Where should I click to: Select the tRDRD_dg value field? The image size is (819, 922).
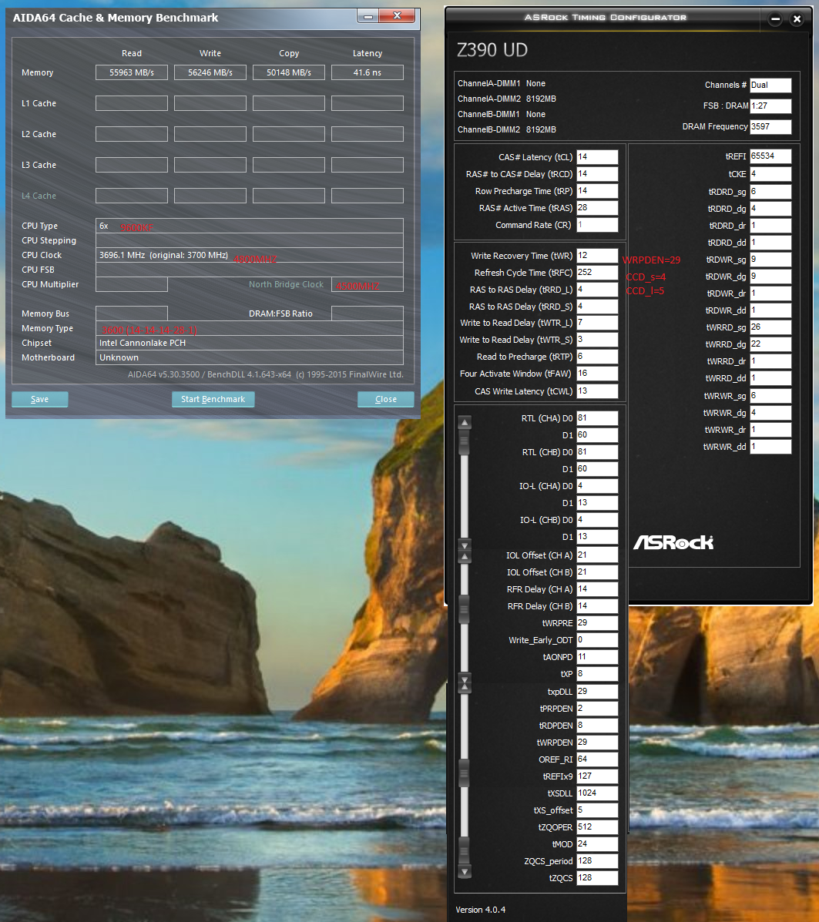coord(770,209)
